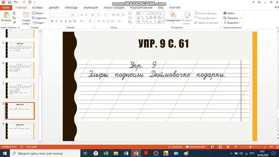The image size is (279, 157).
Task: Switch to Slide Sorter view
Action: tap(220, 147)
